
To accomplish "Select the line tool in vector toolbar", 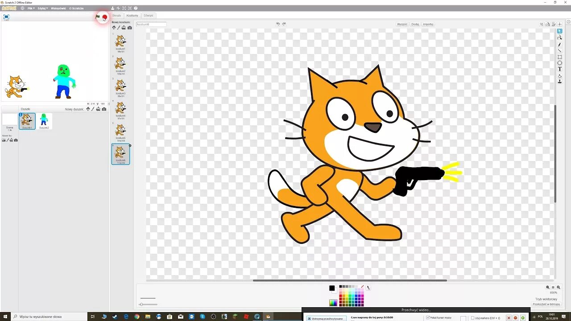I will pyautogui.click(x=559, y=50).
